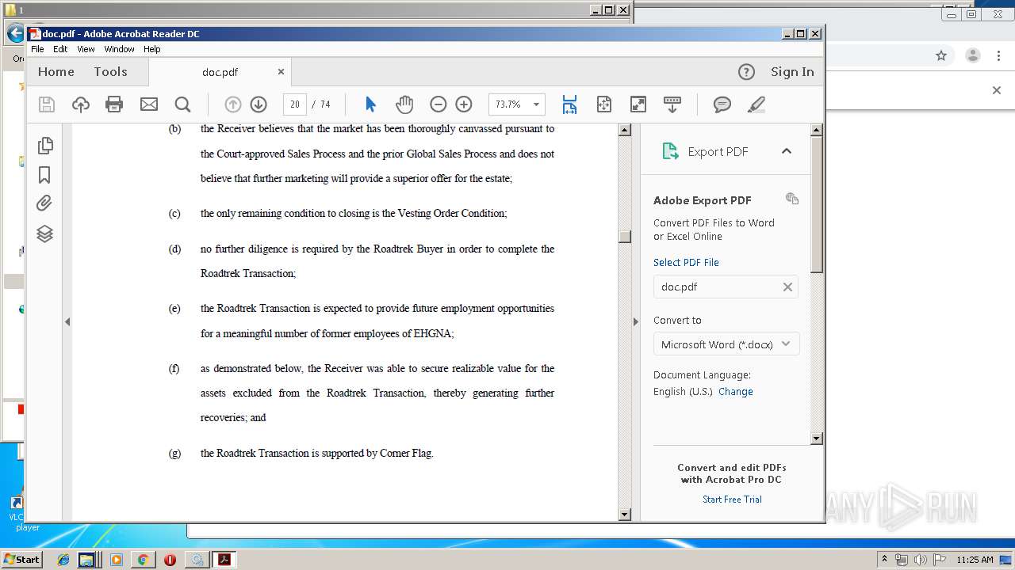Click right pane scrollbar down arrow

click(x=817, y=438)
